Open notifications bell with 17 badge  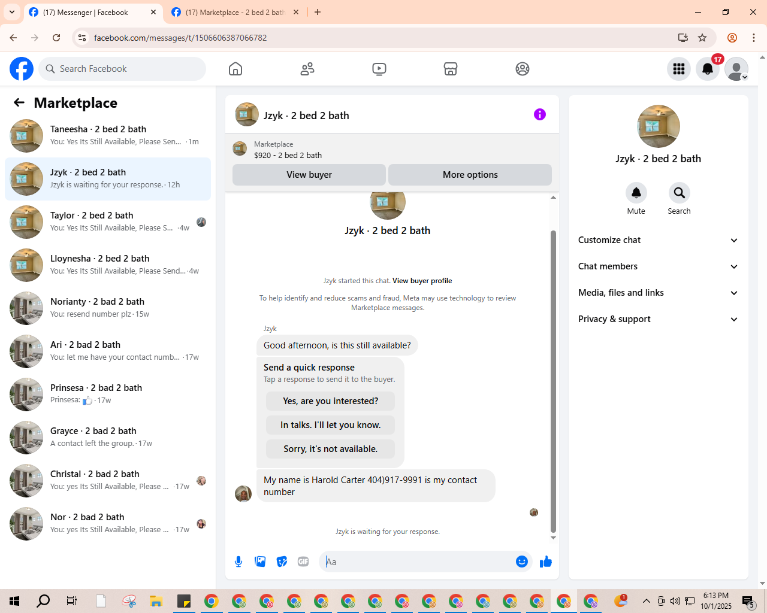pyautogui.click(x=708, y=69)
